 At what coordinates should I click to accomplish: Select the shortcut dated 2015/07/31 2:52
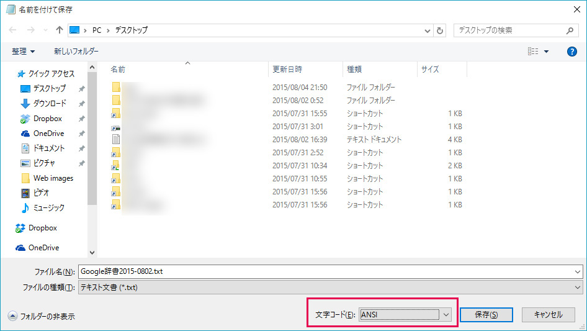287,153
